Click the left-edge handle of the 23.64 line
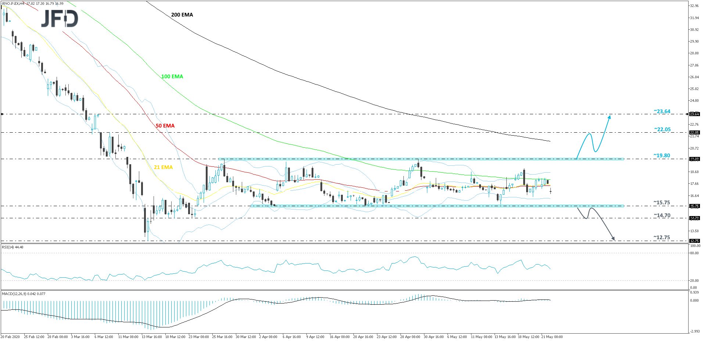The width and height of the screenshot is (704, 341). (2, 114)
